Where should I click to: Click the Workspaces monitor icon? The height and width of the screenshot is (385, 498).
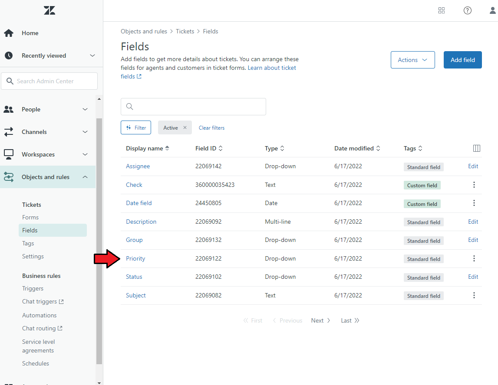(x=9, y=154)
